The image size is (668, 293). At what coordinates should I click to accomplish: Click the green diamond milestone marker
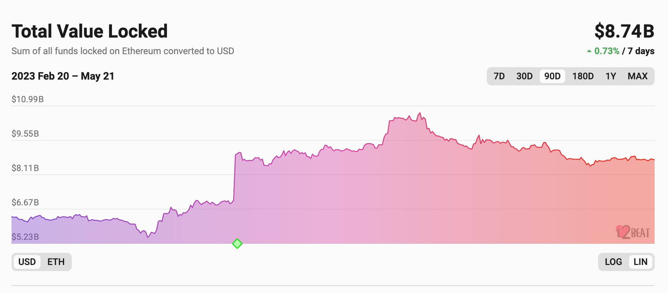tap(237, 244)
